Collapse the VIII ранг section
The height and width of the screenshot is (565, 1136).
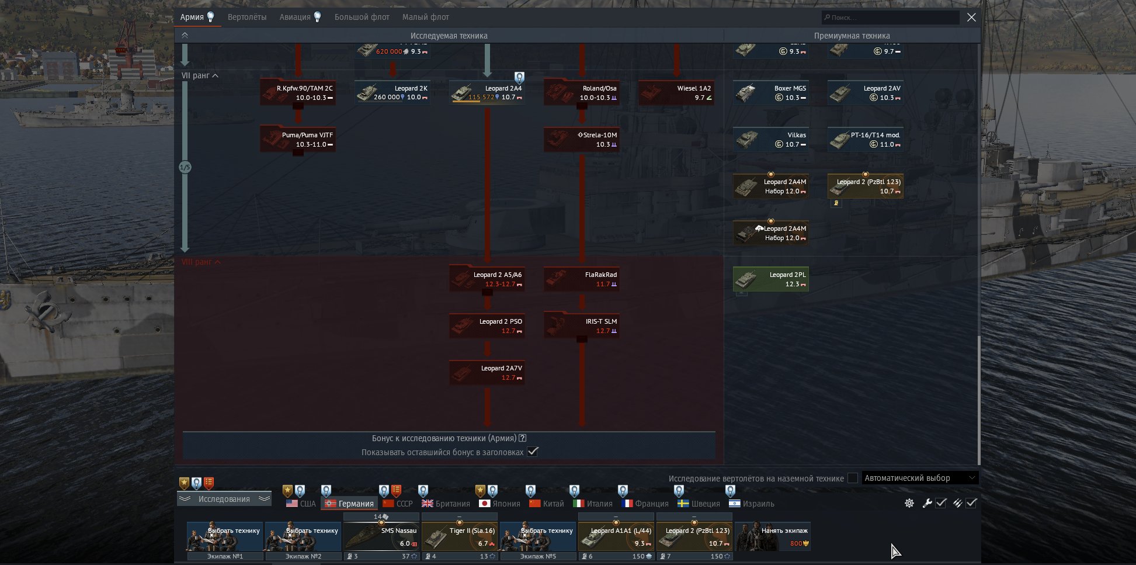[x=201, y=262]
